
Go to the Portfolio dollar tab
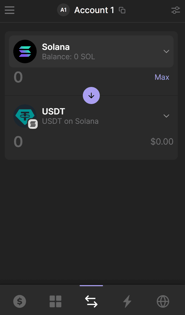(20, 301)
